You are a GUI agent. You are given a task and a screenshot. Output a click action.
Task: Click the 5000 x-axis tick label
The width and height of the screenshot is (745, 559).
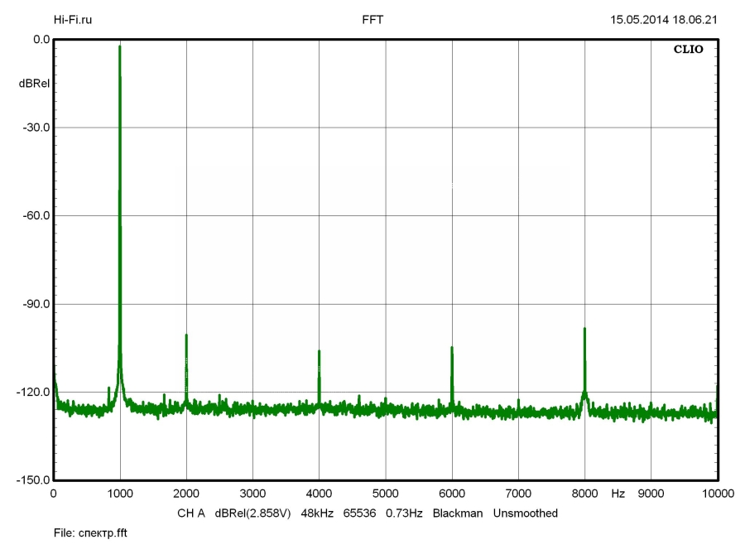click(x=385, y=494)
